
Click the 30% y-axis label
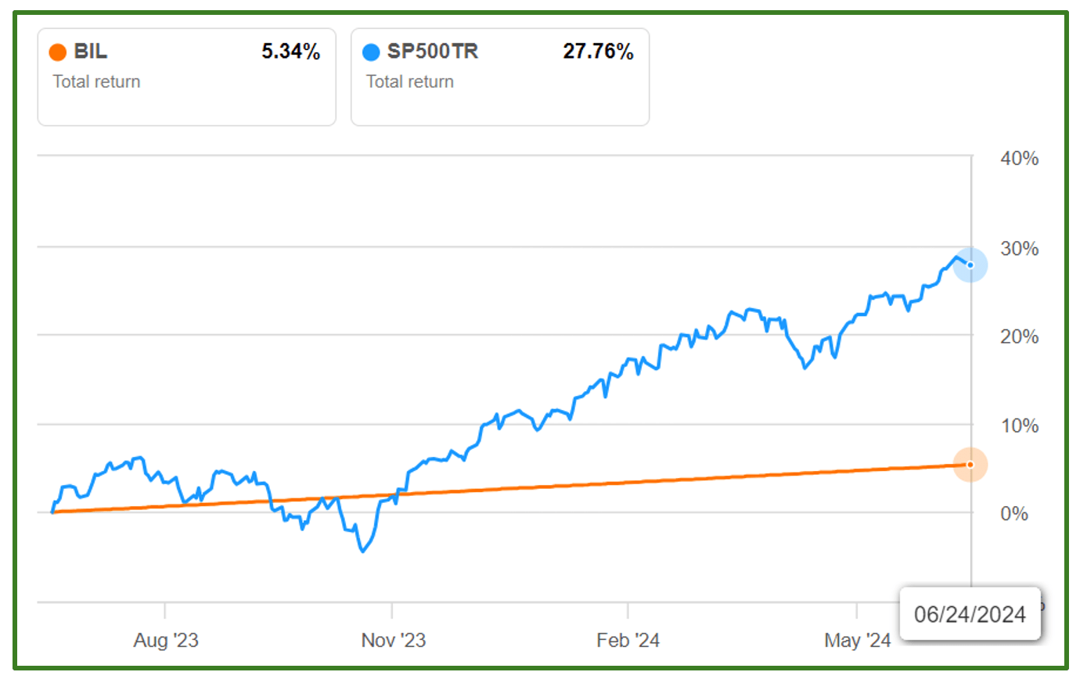pos(1019,249)
